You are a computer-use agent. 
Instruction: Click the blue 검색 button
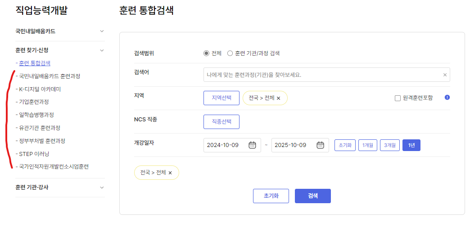click(312, 196)
